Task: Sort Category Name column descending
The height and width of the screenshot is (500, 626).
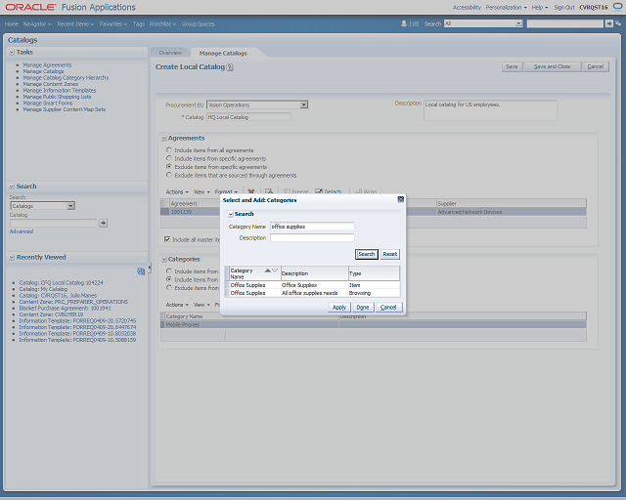Action: (275, 271)
